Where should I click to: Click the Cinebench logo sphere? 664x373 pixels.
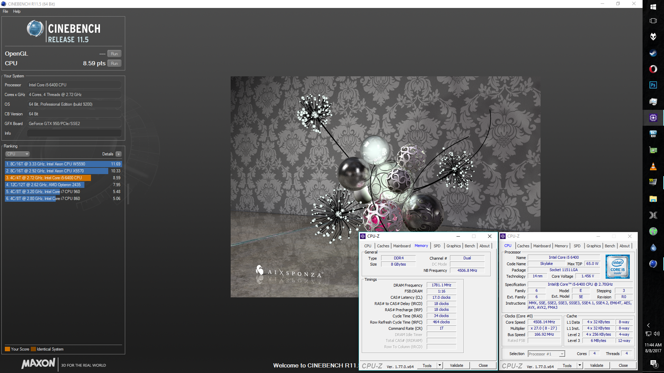coord(35,29)
